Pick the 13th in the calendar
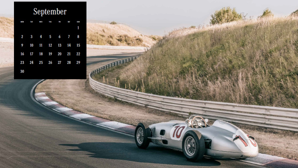Screen dimensions: 298x168 tap(60, 45)
